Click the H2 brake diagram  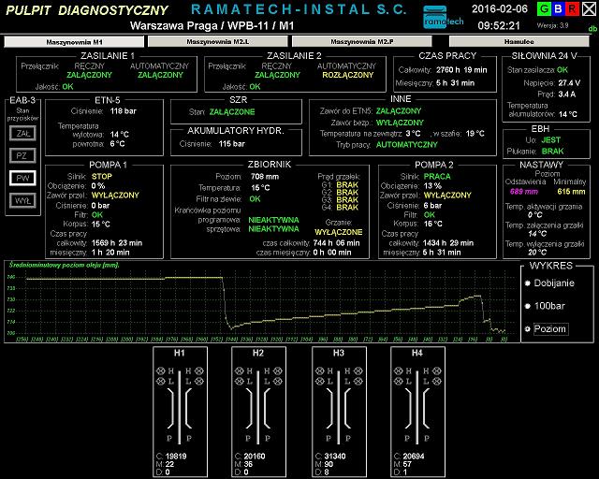pos(258,412)
